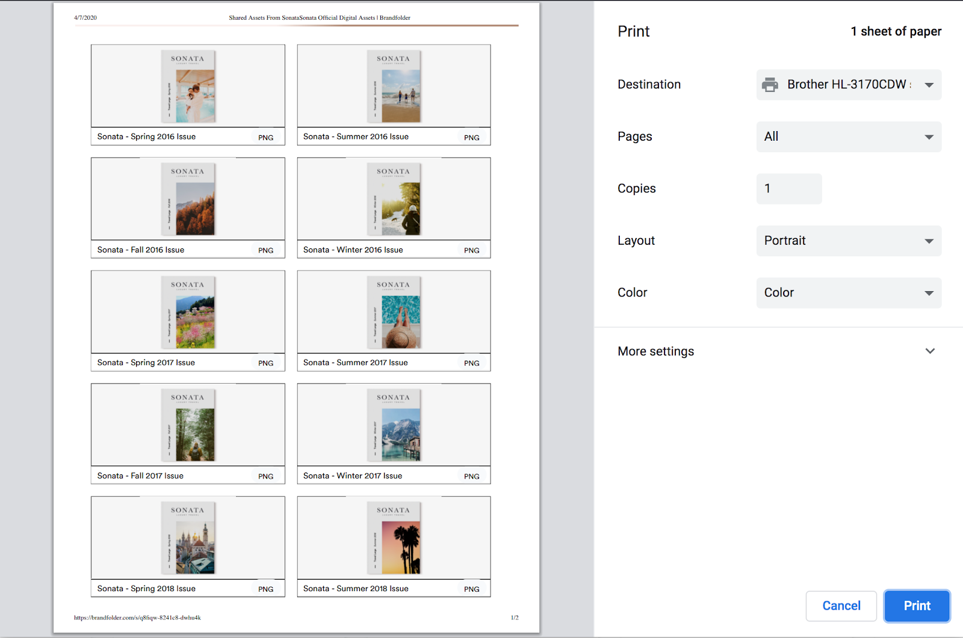Select the Winter 2017 Issue cover thumbnail
963x638 pixels.
coord(394,426)
